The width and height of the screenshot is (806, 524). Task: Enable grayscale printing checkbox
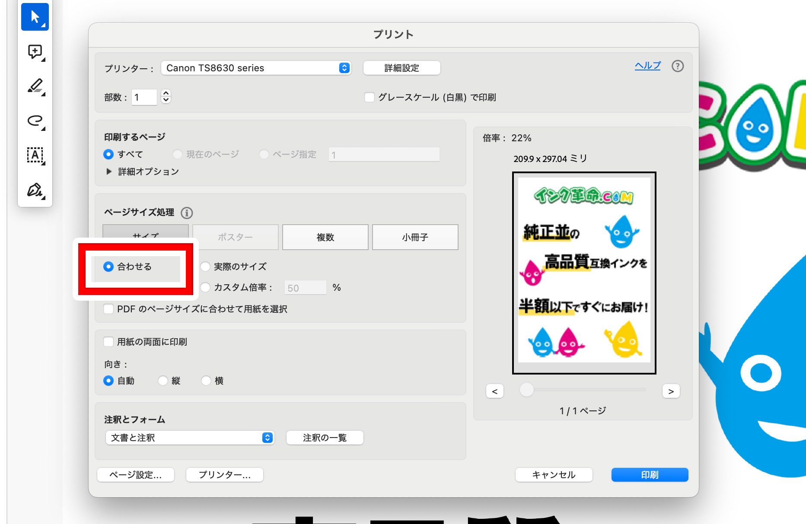click(x=370, y=97)
